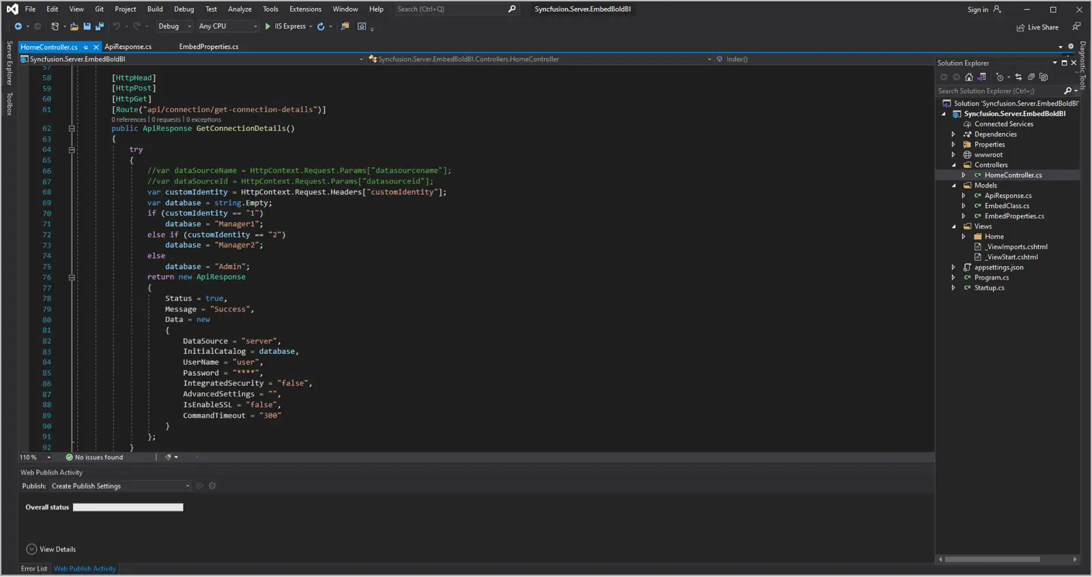The height and width of the screenshot is (577, 1092).
Task: Open the Build menu
Action: tap(155, 9)
